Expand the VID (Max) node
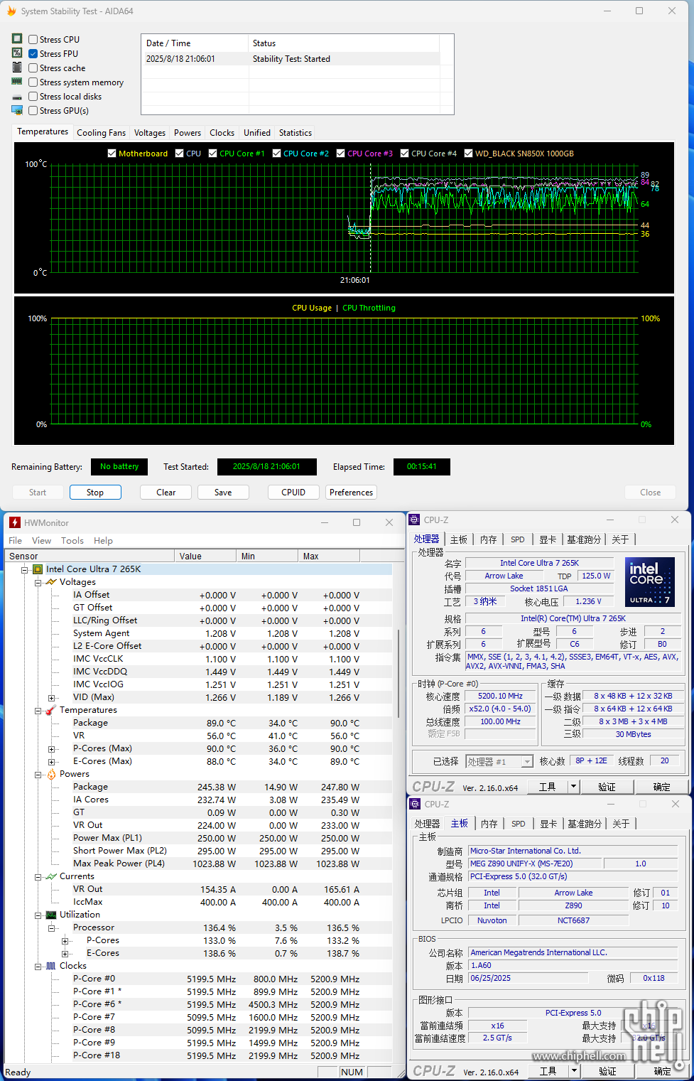This screenshot has width=694, height=1081. pyautogui.click(x=51, y=698)
